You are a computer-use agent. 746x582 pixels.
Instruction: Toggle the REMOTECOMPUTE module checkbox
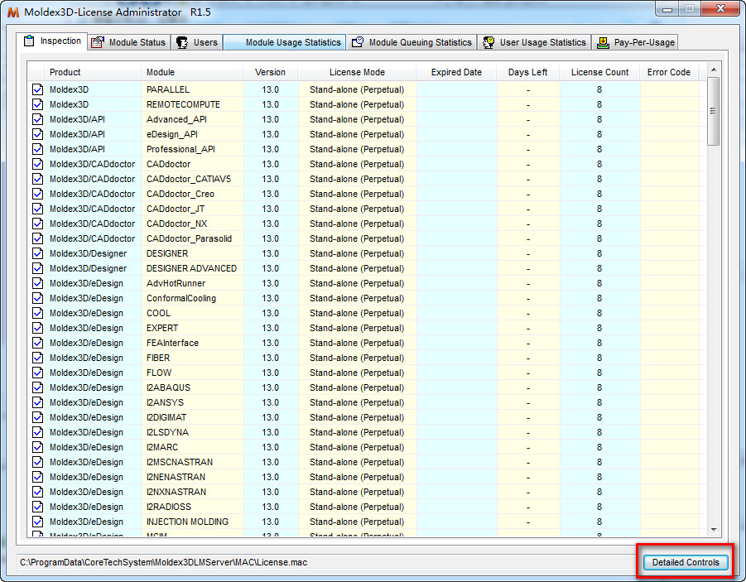tap(37, 104)
